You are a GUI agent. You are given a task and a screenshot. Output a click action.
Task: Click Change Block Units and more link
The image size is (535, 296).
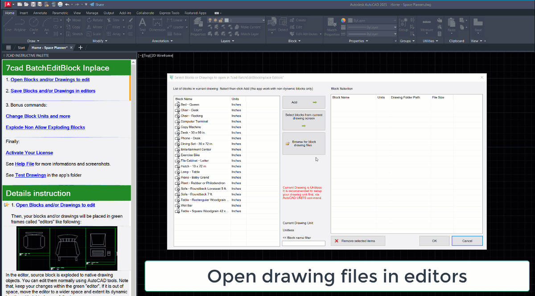pos(38,116)
